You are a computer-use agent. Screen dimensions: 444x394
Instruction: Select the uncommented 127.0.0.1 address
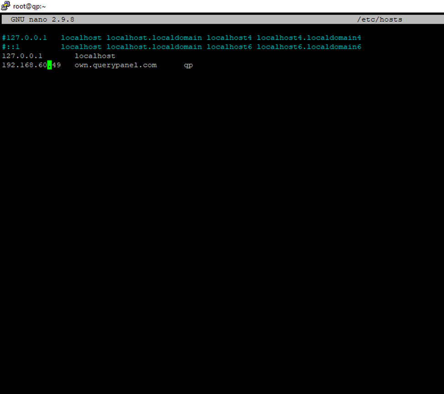click(22, 56)
